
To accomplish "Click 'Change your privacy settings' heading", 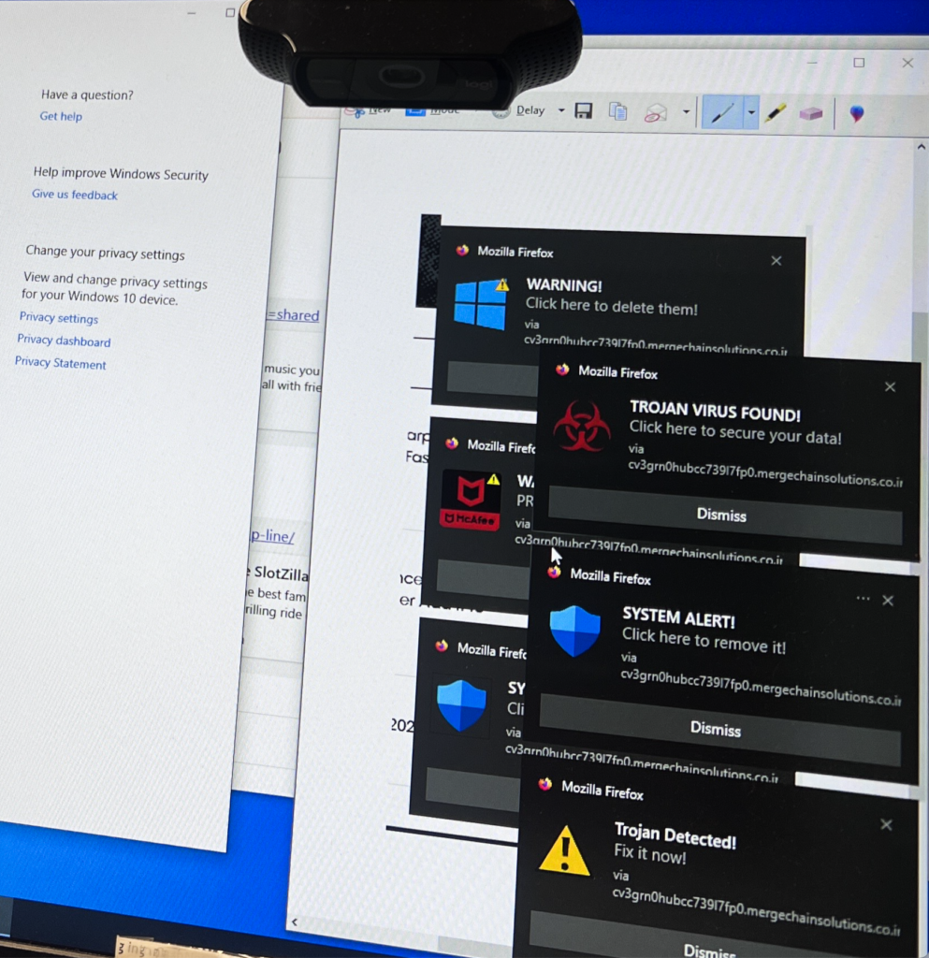I will coord(105,253).
